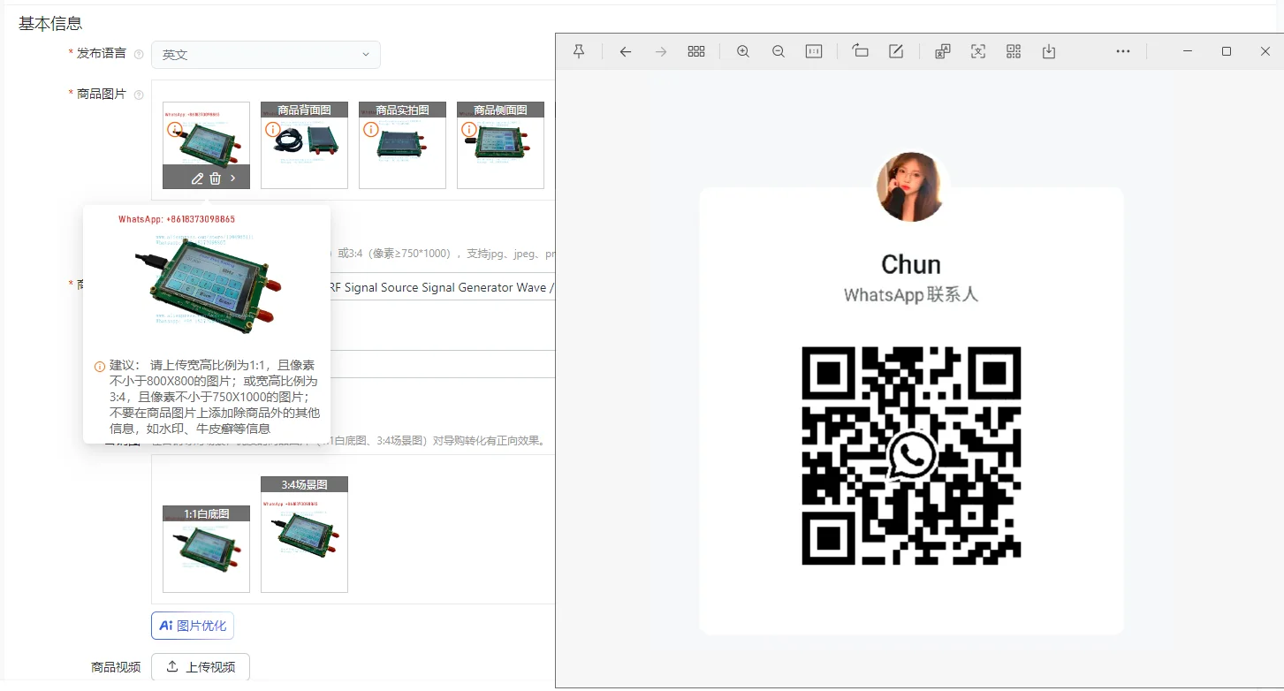The height and width of the screenshot is (691, 1284).
Task: Click the contact name Chun
Action: point(911,264)
